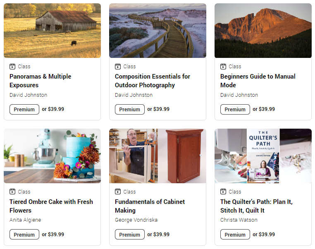The height and width of the screenshot is (249, 315).
Task: Click class icon on Beginners Guide to Manual Mode
Action: coord(223,66)
